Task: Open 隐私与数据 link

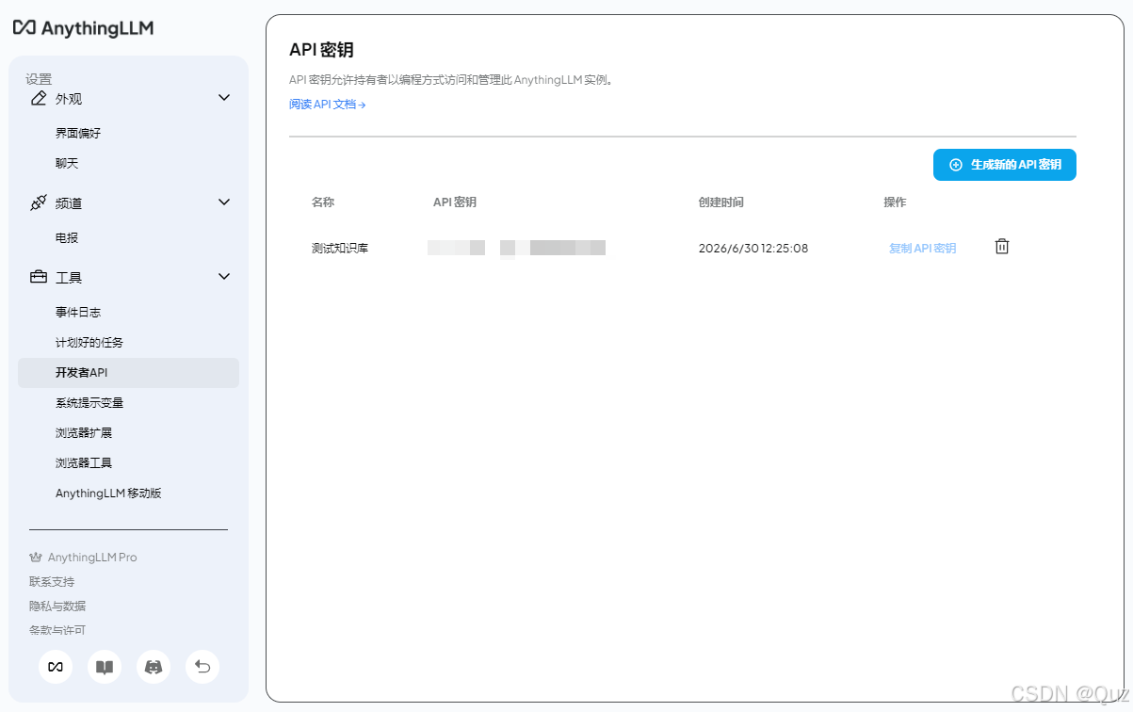Action: (x=57, y=607)
